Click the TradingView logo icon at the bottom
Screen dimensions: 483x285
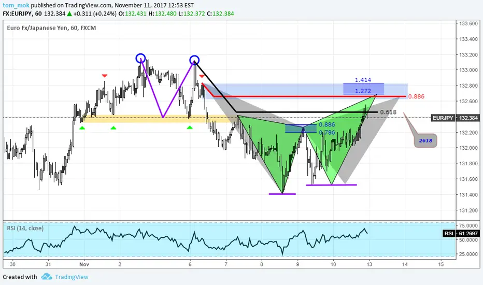tap(47, 276)
